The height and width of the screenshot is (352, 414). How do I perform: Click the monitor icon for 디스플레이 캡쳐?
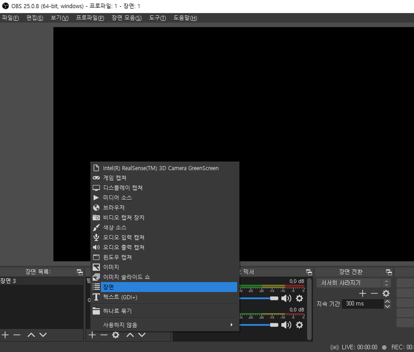[x=96, y=188]
